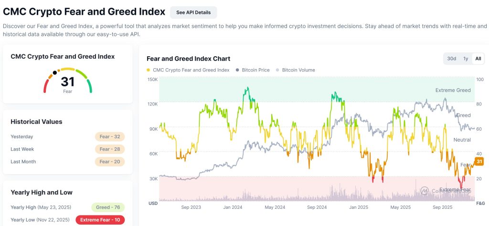The height and width of the screenshot is (226, 489).
Task: Select the All time range tab
Action: [478, 59]
